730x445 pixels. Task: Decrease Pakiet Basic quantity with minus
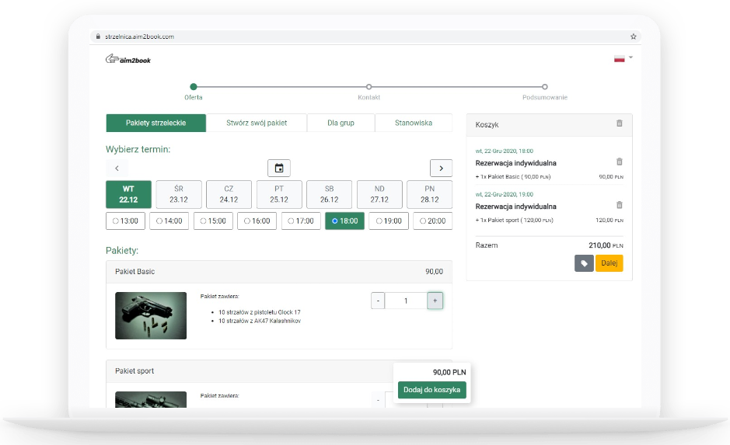(378, 301)
